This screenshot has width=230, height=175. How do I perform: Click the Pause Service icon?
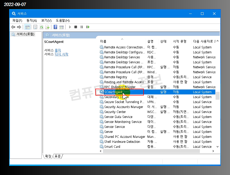click(82, 27)
